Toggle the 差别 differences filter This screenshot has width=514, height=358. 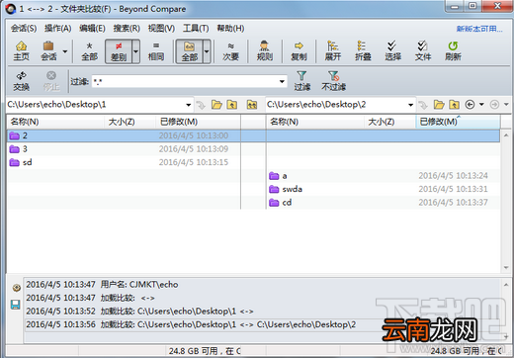[119, 51]
